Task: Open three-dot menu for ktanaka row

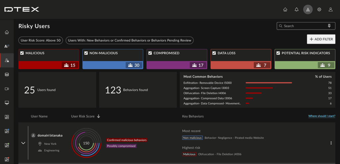Action: coord(331,143)
